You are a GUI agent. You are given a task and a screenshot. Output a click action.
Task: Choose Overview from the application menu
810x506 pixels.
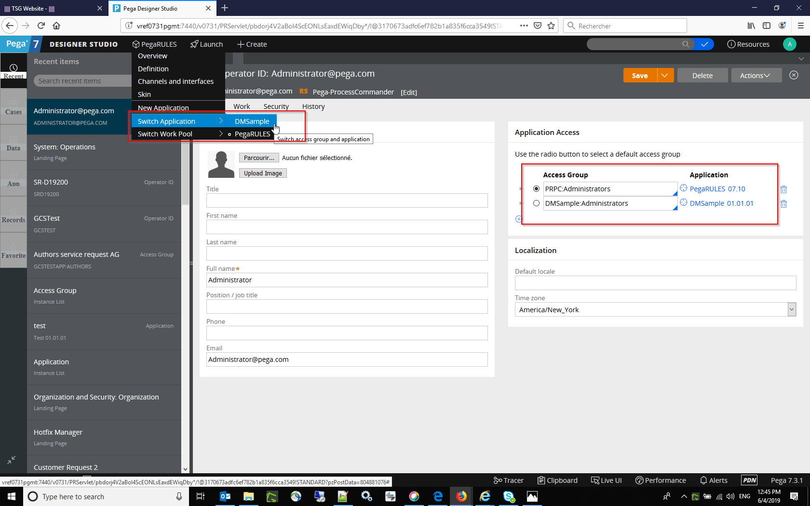[152, 56]
